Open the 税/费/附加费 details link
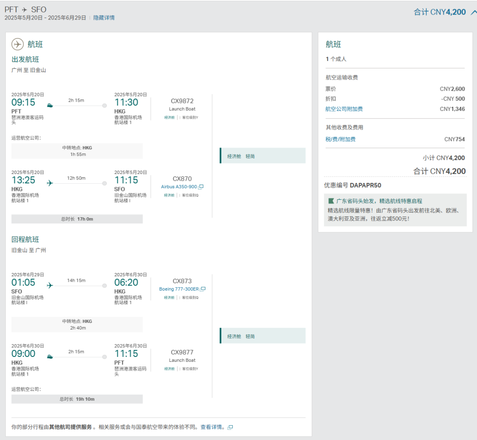 (340, 139)
